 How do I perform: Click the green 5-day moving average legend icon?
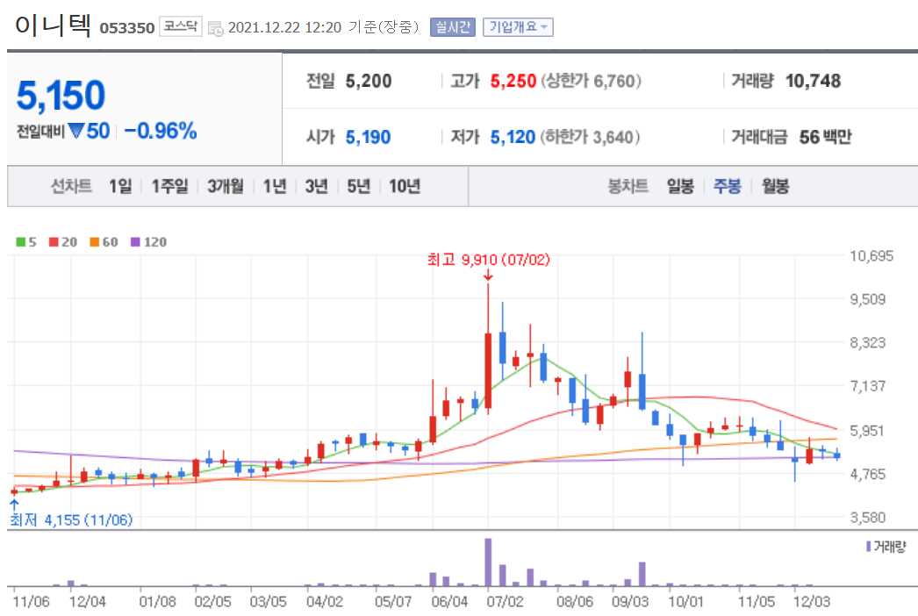pos(19,241)
